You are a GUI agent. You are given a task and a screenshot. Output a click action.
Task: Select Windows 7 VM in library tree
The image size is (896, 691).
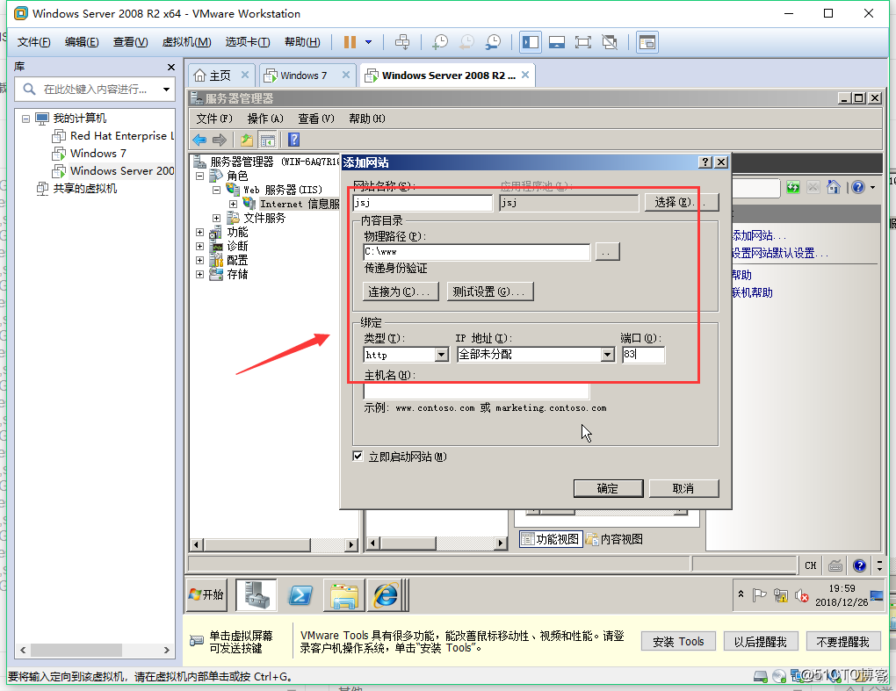(89, 154)
